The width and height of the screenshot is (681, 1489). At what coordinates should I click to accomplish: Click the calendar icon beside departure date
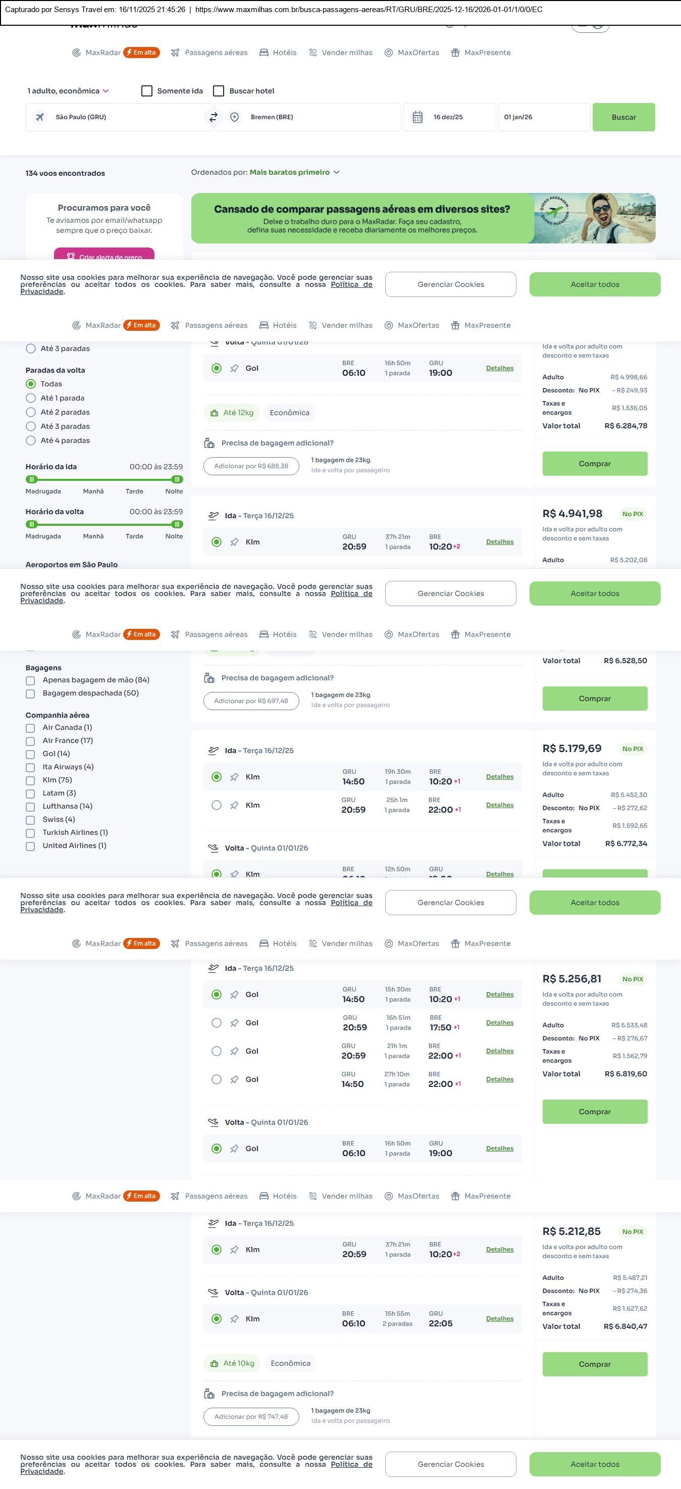point(417,117)
